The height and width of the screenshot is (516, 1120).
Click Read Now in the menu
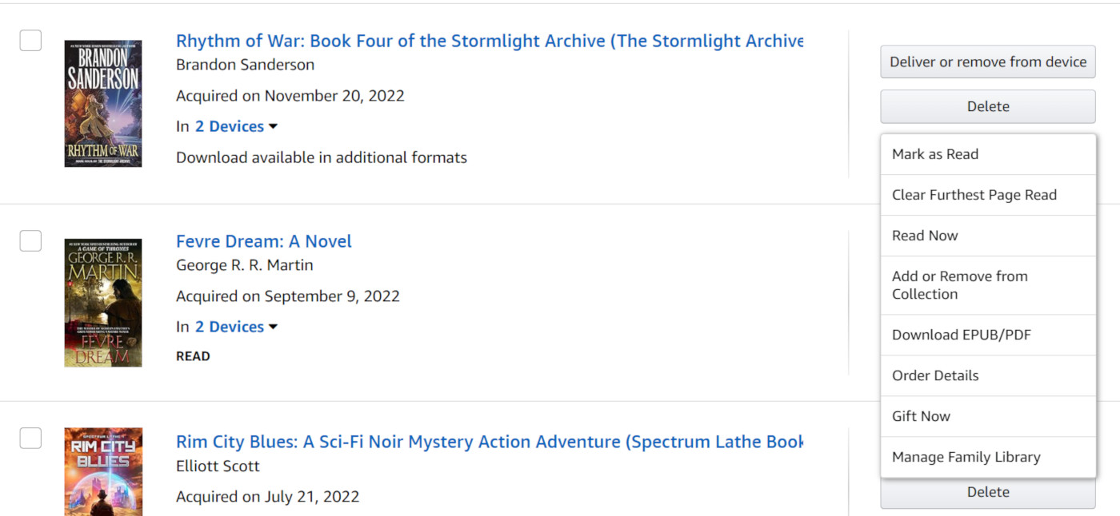(925, 236)
